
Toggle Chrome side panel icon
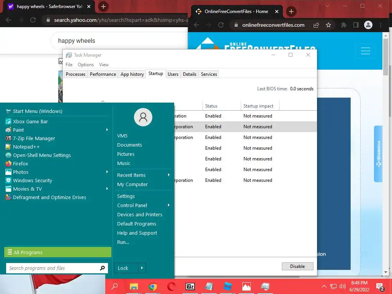(356, 25)
